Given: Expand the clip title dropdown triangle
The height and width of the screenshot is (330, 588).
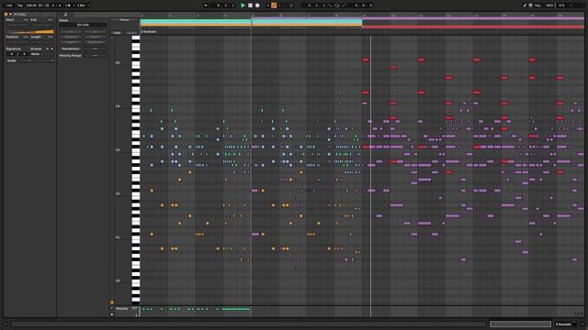Looking at the screenshot, I should pyautogui.click(x=10, y=15).
